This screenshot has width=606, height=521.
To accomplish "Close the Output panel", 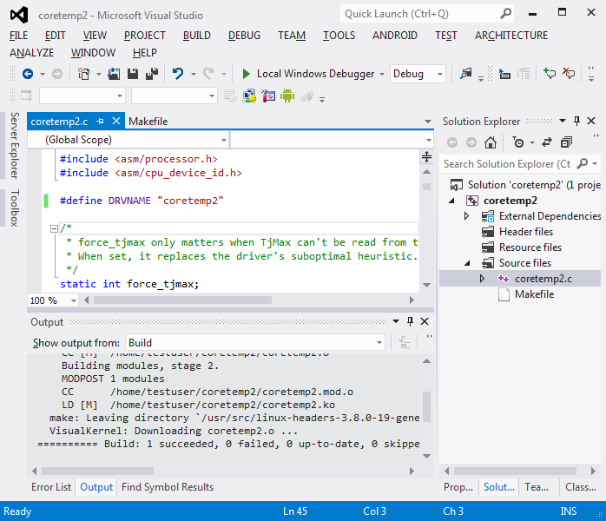I will 425,321.
